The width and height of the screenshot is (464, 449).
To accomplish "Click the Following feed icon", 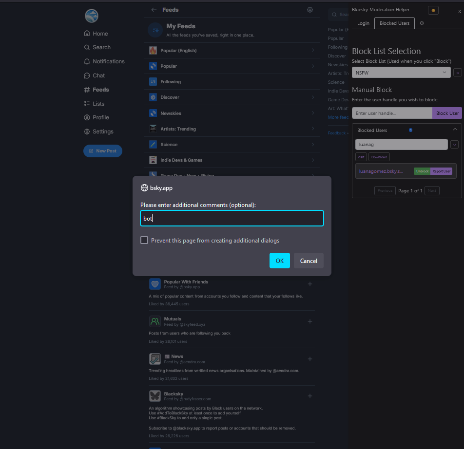I will pos(153,82).
